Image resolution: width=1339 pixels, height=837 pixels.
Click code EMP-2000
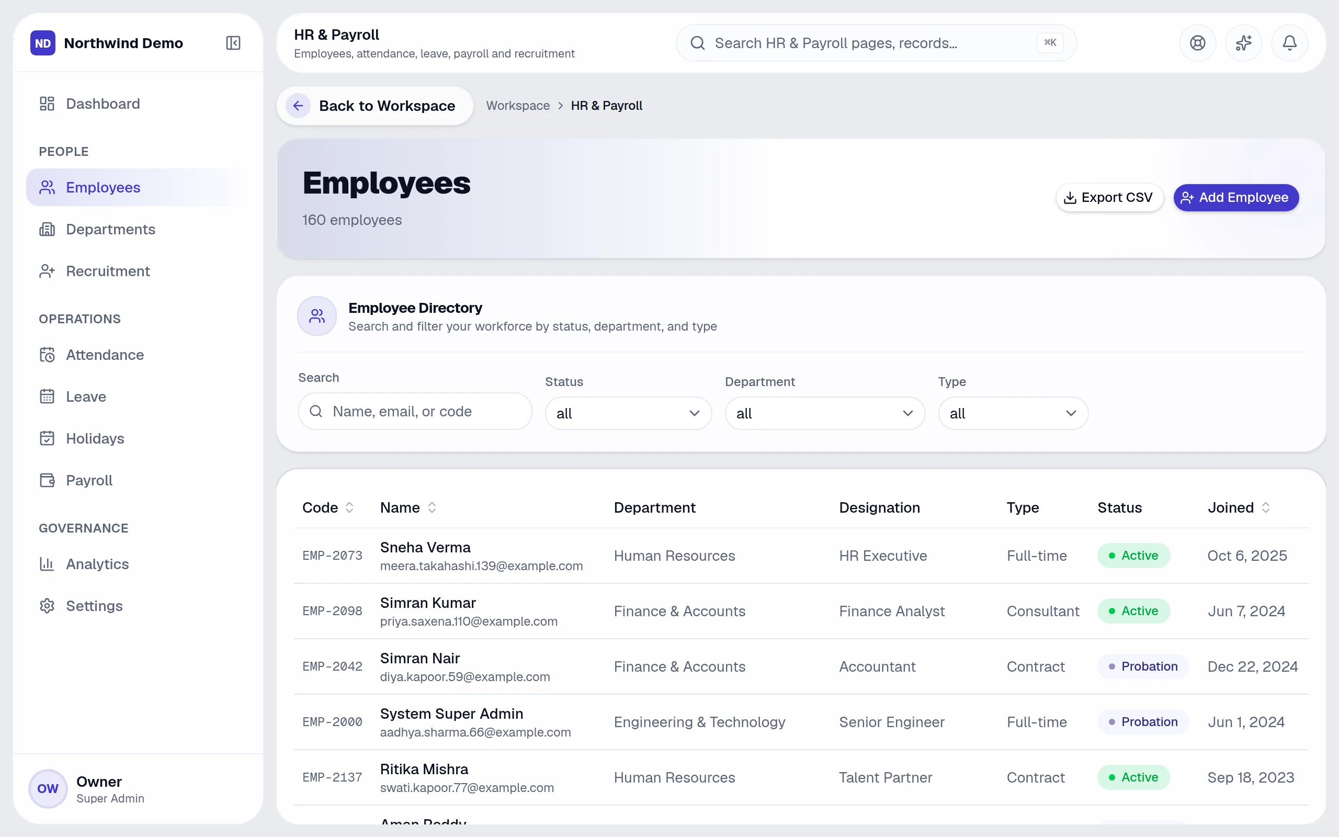pyautogui.click(x=332, y=722)
